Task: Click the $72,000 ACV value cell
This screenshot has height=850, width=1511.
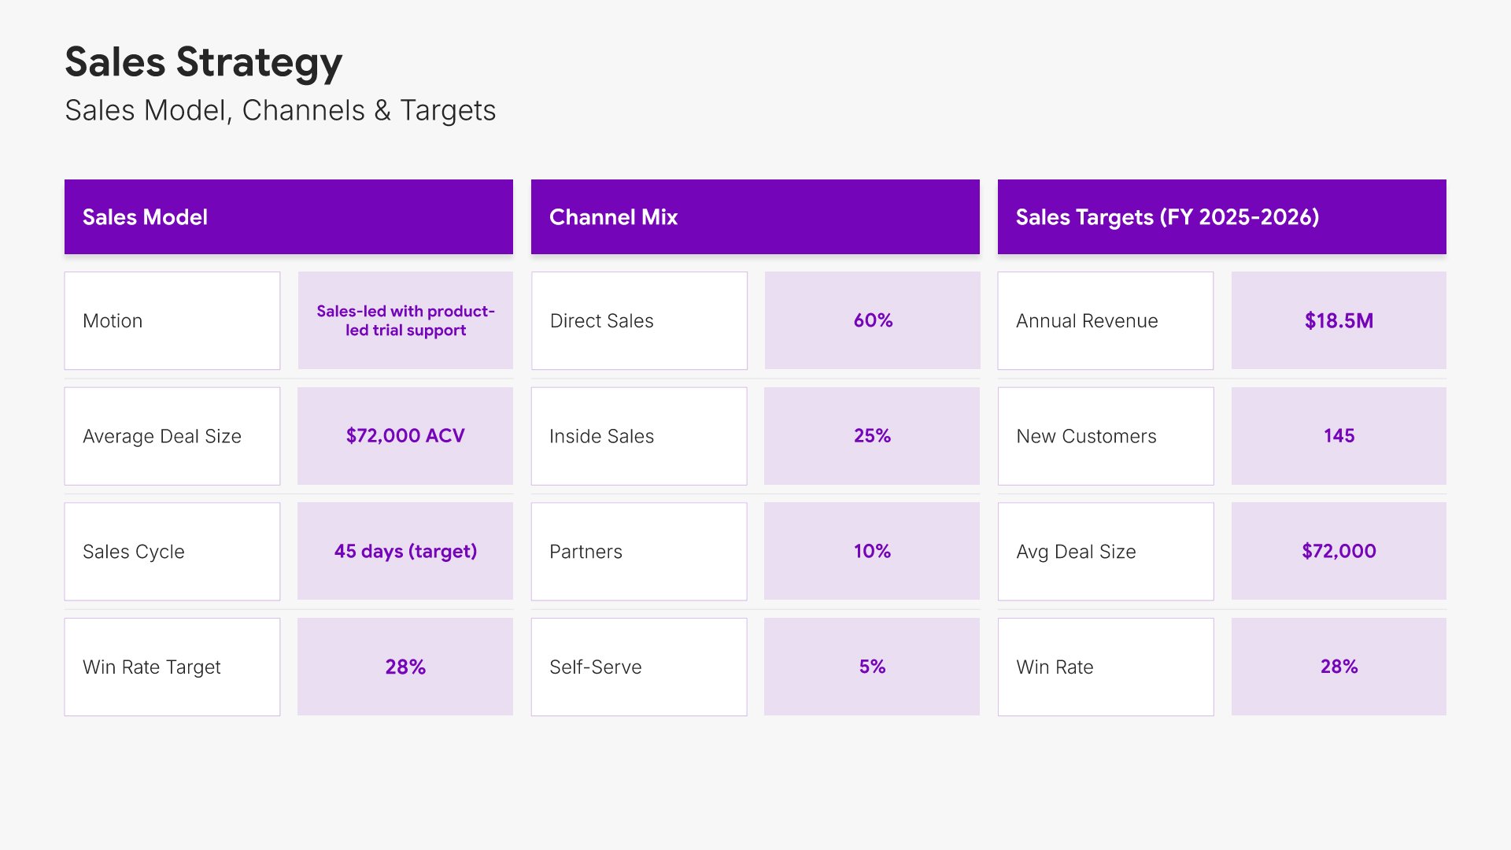Action: pos(405,436)
